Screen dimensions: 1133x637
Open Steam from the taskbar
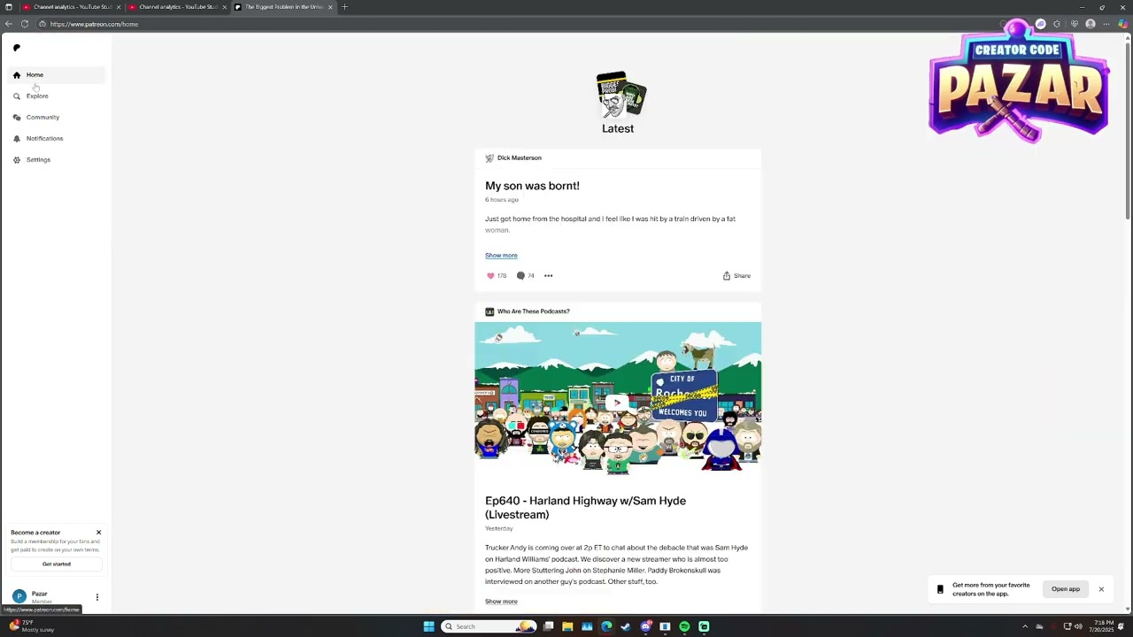pyautogui.click(x=626, y=626)
